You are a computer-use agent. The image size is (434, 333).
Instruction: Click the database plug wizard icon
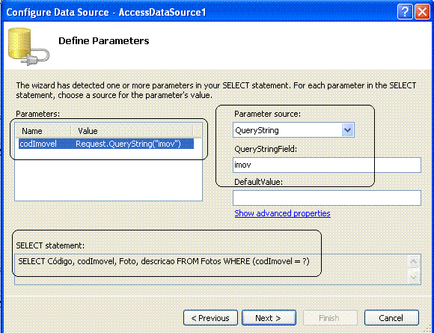28,46
